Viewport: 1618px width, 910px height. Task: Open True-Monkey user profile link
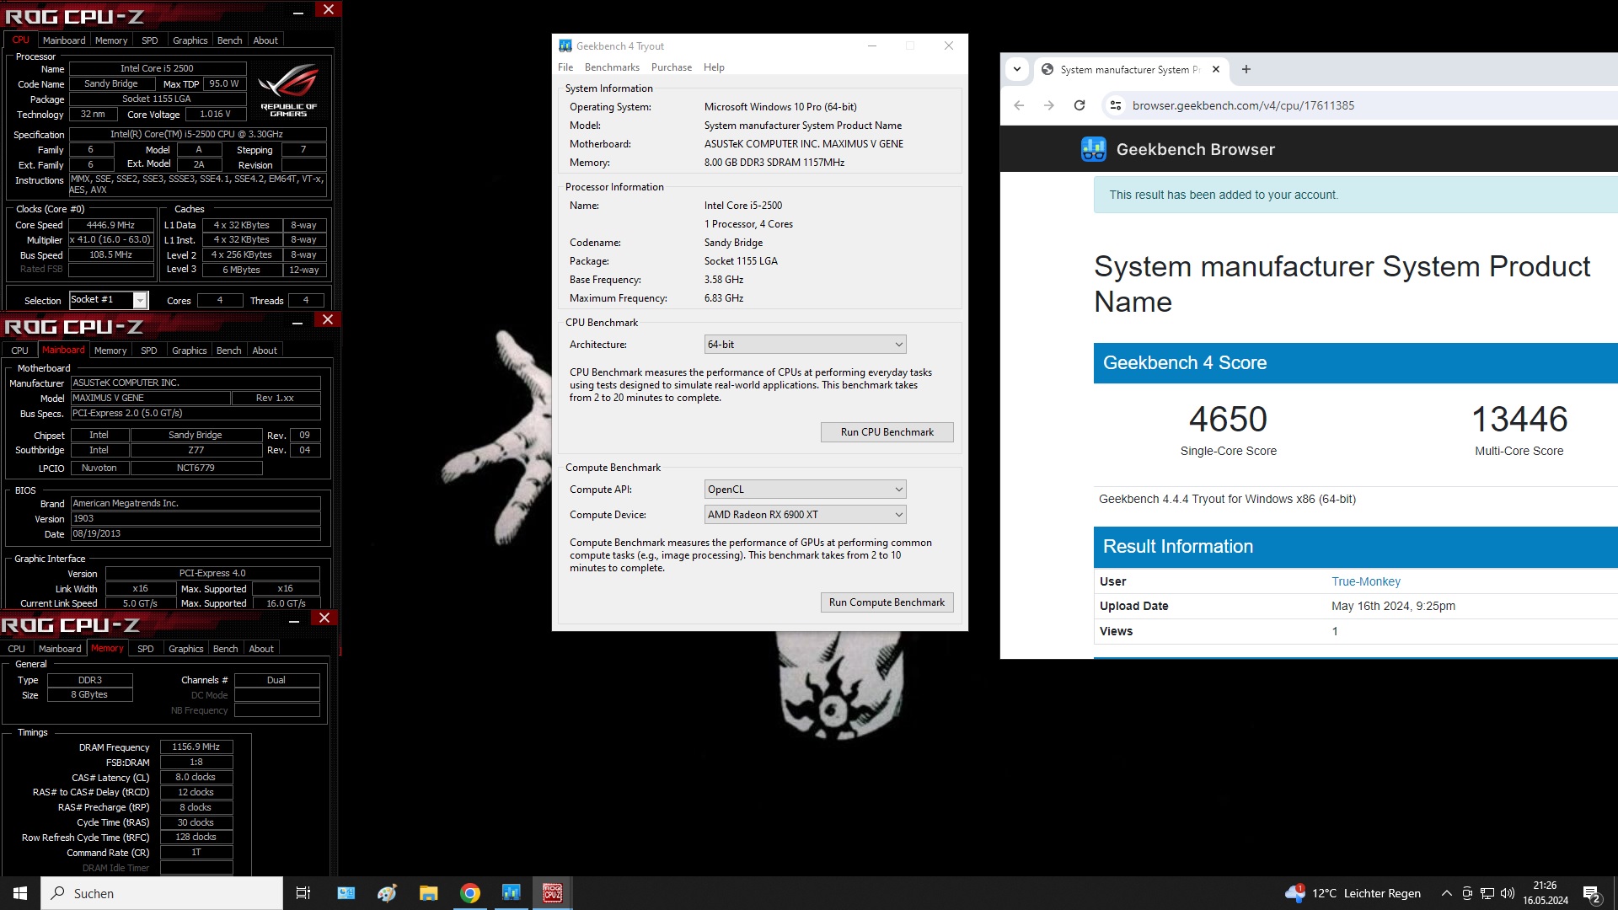point(1365,581)
